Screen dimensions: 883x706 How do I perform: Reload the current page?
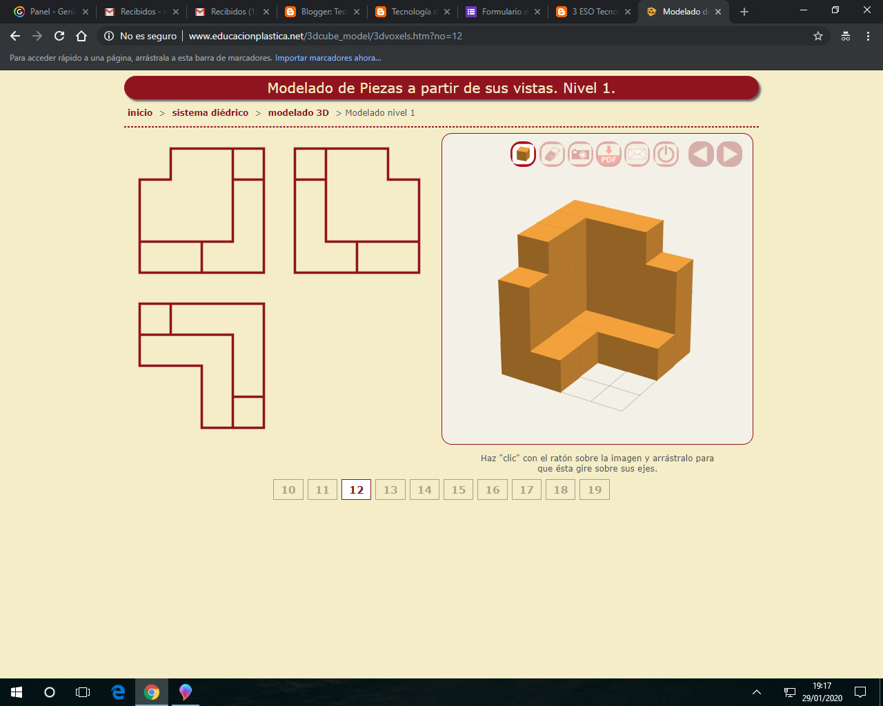59,36
